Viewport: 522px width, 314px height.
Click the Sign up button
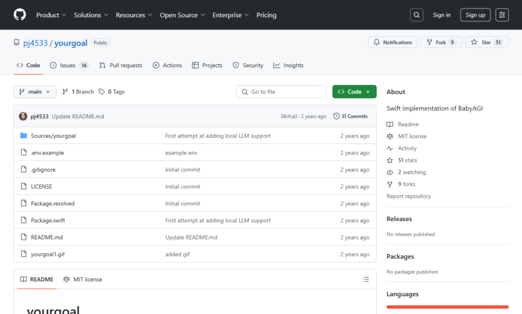(x=475, y=15)
